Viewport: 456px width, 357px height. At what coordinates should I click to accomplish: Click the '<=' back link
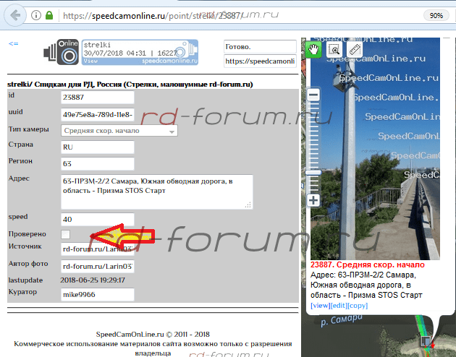[x=14, y=43]
